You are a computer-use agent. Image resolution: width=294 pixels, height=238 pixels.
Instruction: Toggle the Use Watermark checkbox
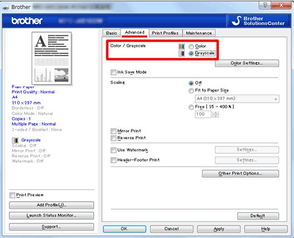[113, 150]
